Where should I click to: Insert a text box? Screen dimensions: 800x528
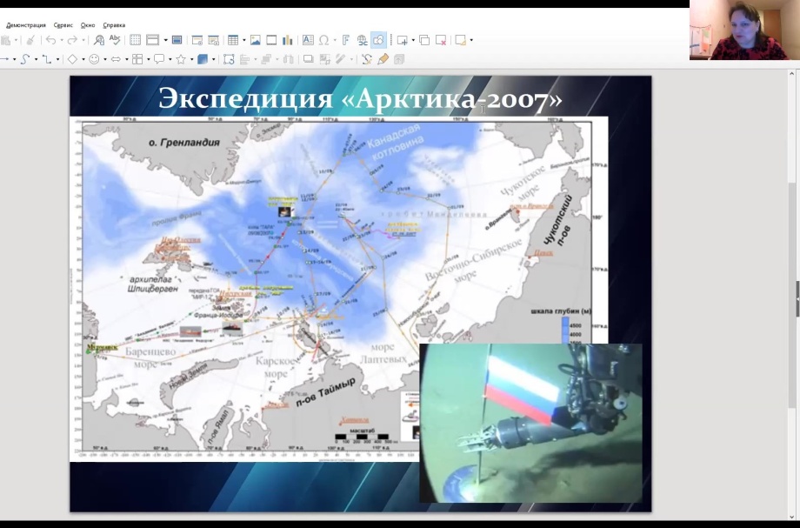[308, 40]
